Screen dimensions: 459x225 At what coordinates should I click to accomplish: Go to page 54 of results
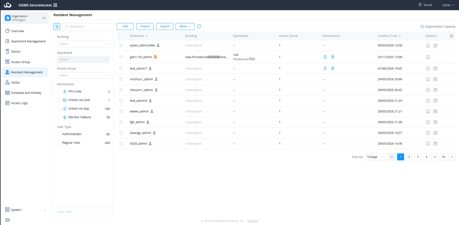point(444,157)
